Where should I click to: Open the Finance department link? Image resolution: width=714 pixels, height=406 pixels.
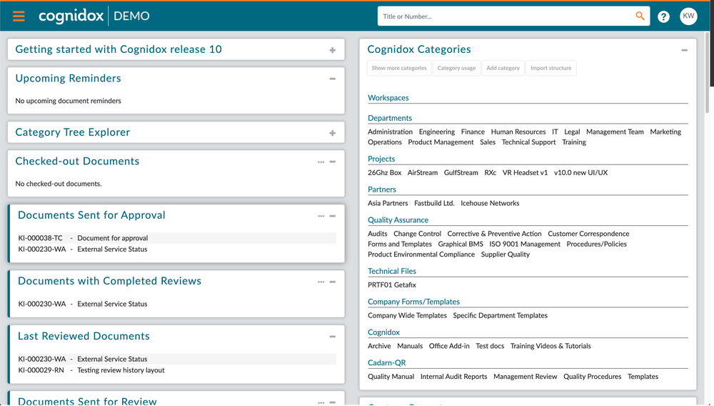point(473,132)
